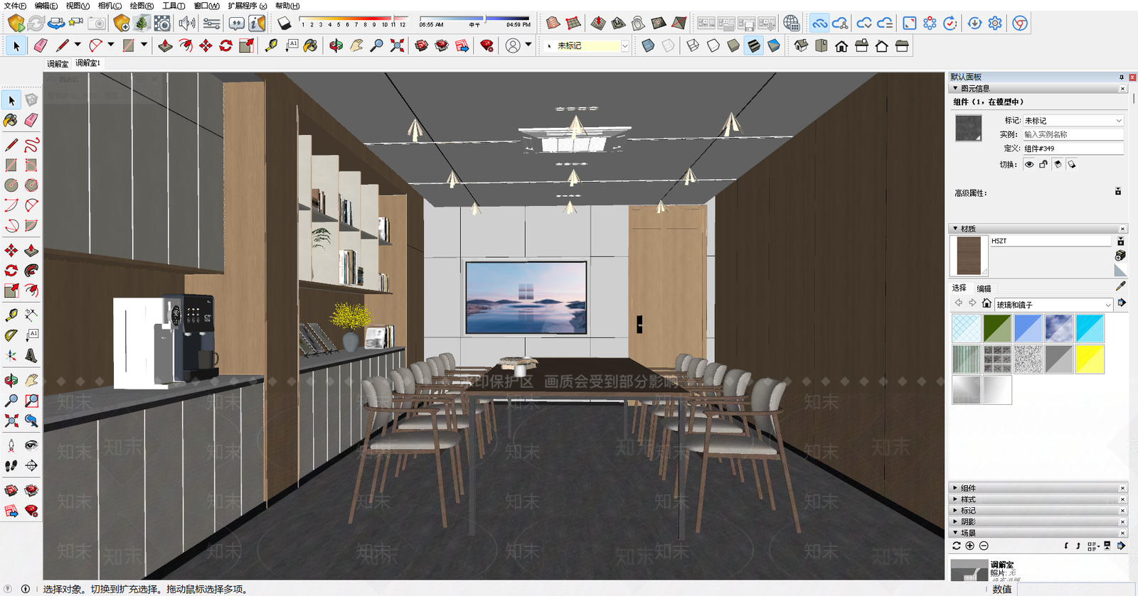Open the Extension Manager ruby icon
This screenshot has height=596, width=1138.
pyautogui.click(x=487, y=45)
